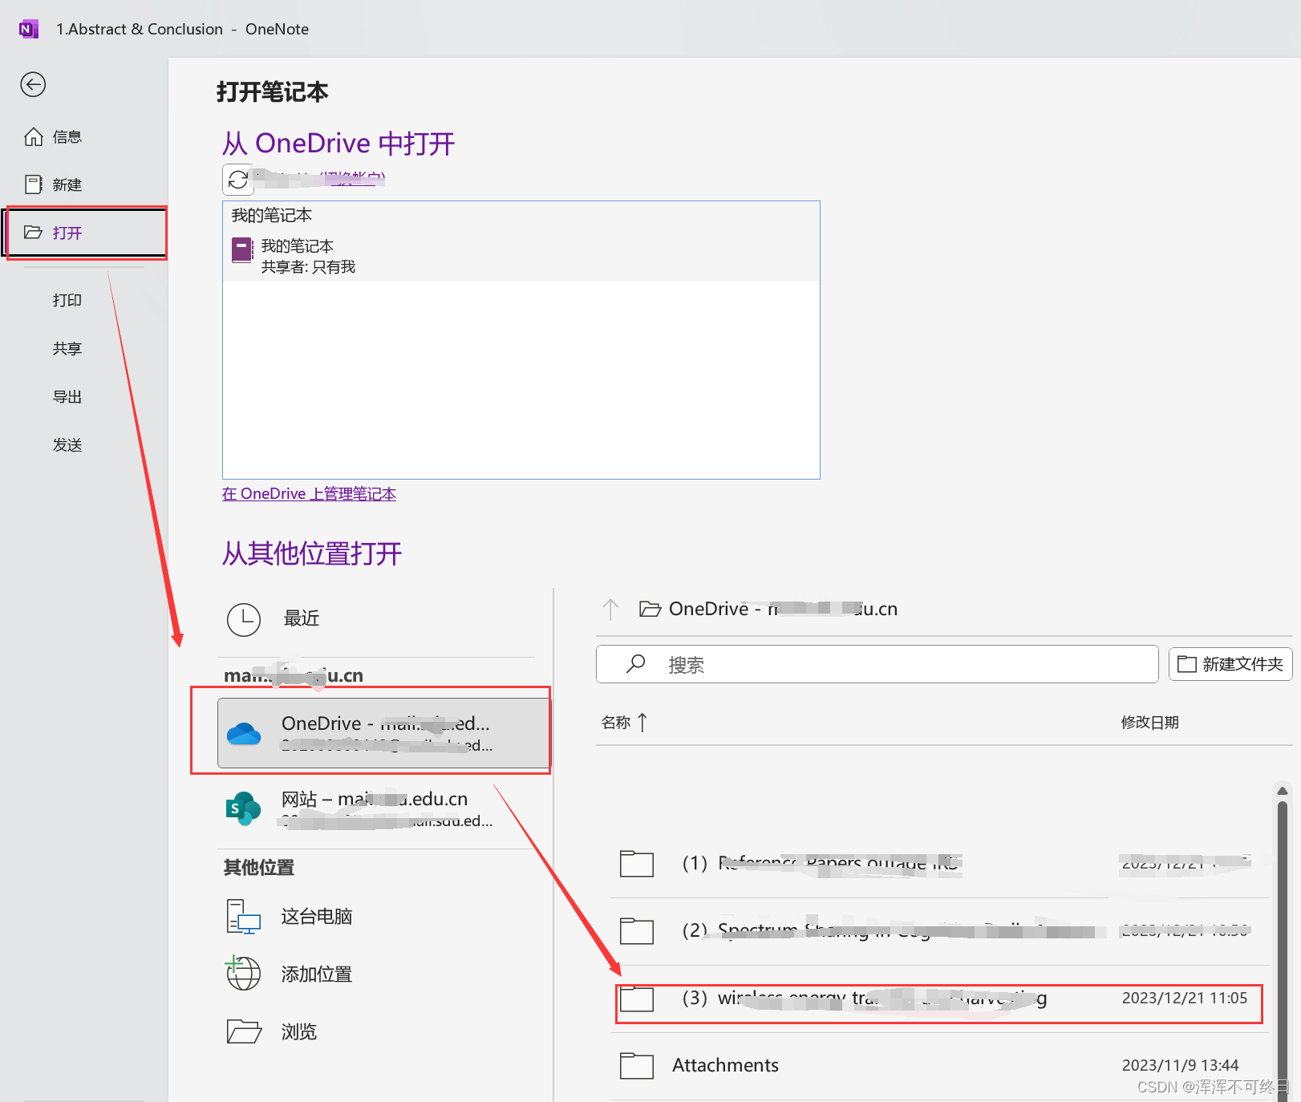Select 打开 in the sidebar

click(x=84, y=233)
